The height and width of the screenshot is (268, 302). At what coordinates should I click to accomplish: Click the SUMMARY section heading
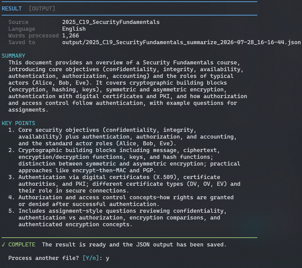point(13,56)
